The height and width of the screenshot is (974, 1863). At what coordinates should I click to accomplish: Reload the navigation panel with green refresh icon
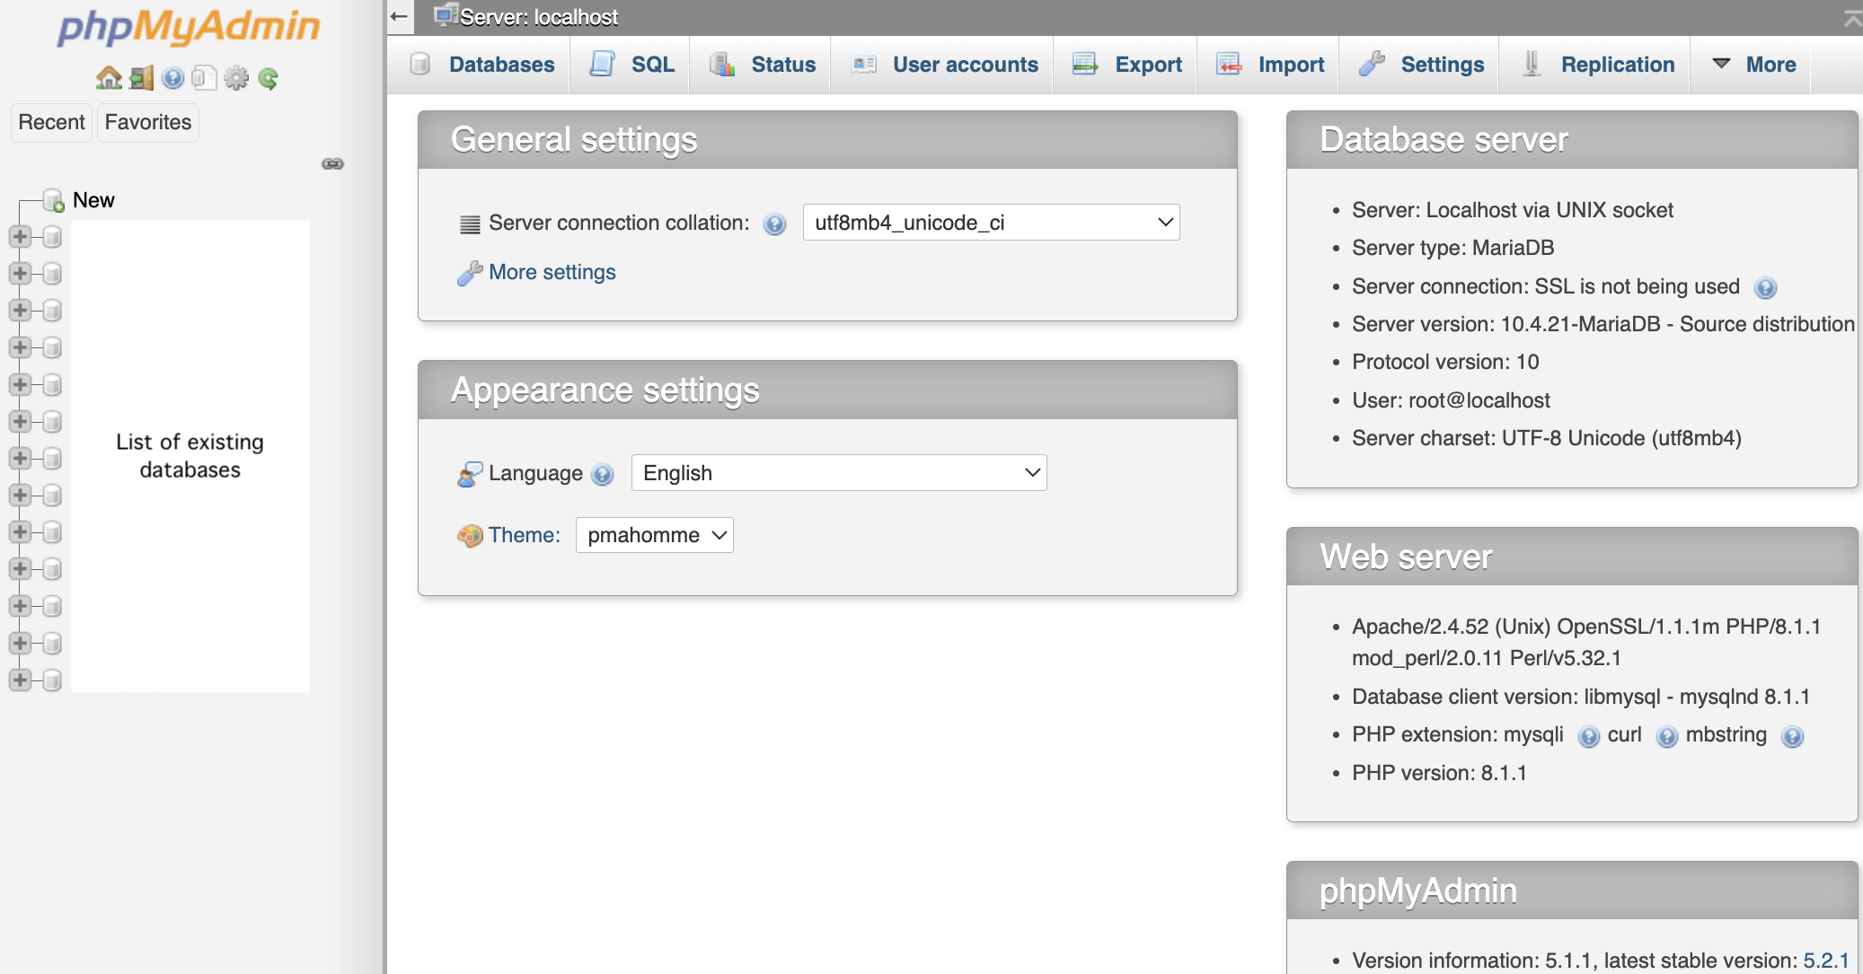(x=267, y=78)
